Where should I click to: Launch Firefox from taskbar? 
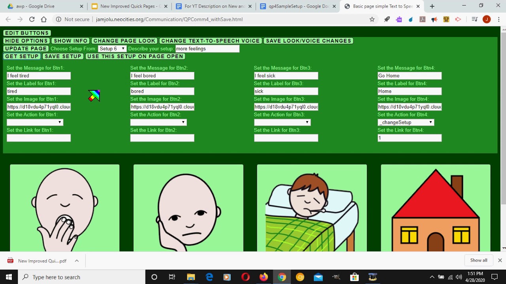(x=264, y=277)
